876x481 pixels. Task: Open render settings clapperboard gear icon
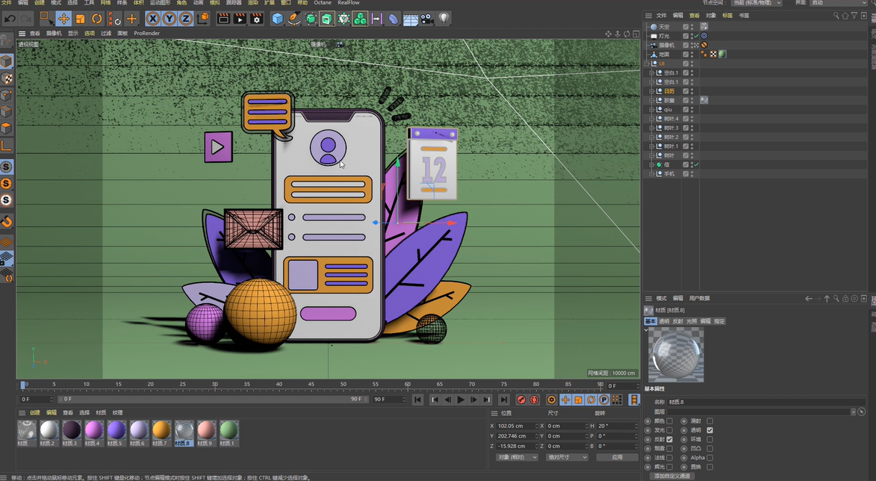[256, 19]
